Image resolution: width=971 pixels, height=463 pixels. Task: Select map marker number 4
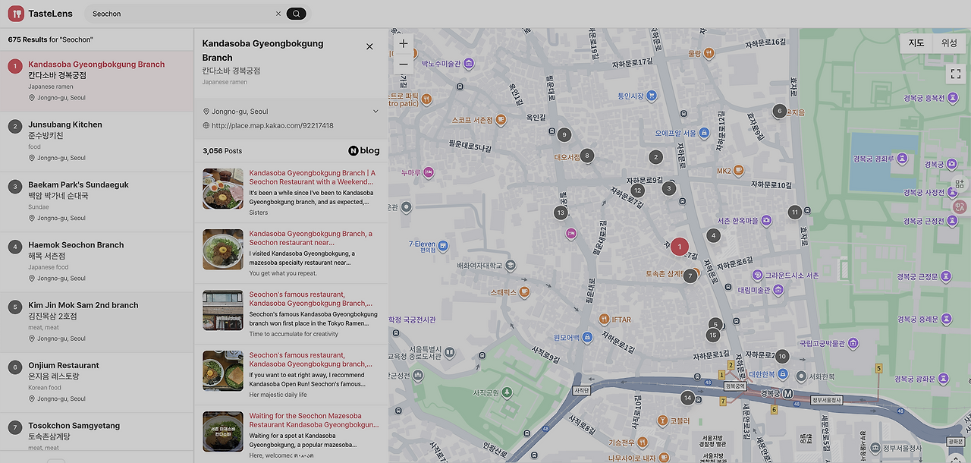click(x=713, y=236)
